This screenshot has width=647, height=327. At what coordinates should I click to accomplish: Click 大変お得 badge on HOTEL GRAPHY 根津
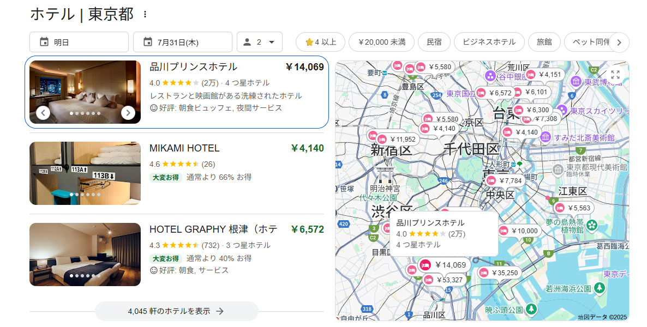pyautogui.click(x=166, y=258)
